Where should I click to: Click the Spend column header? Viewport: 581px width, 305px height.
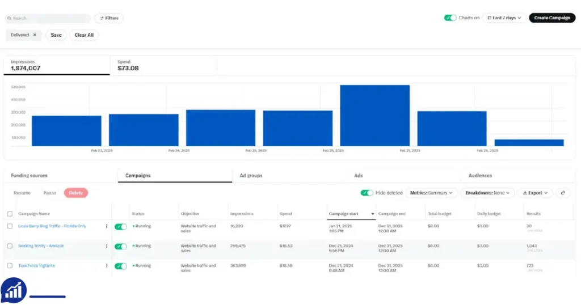point(286,214)
